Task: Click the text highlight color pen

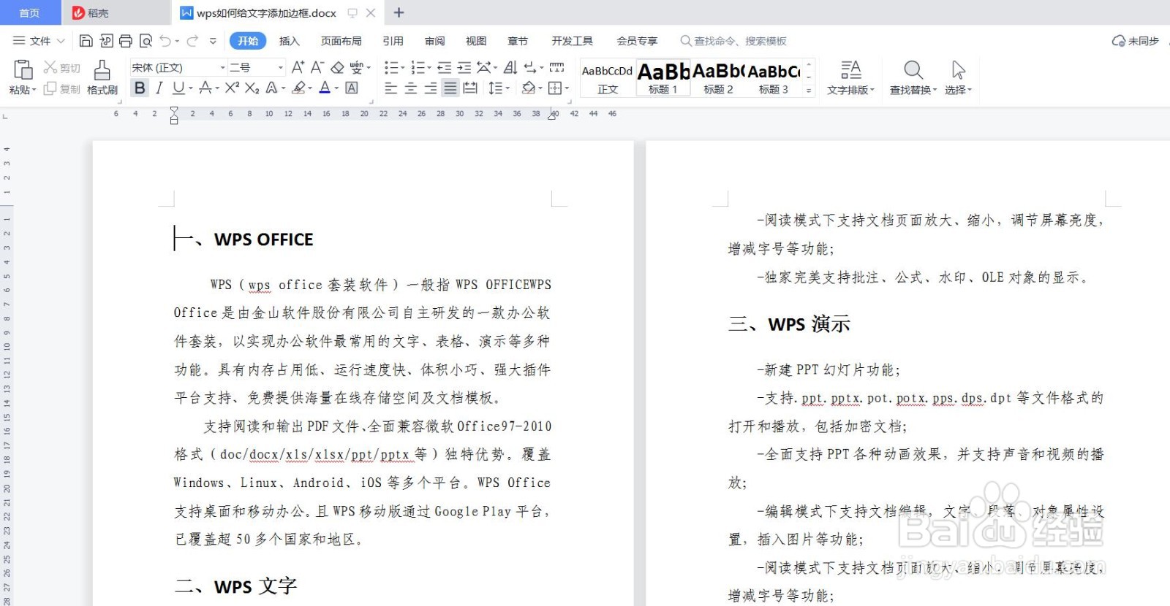Action: 298,88
